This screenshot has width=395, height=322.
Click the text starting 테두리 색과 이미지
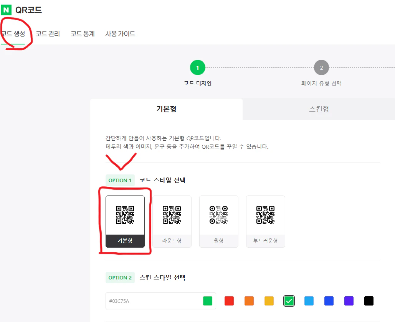(x=187, y=147)
